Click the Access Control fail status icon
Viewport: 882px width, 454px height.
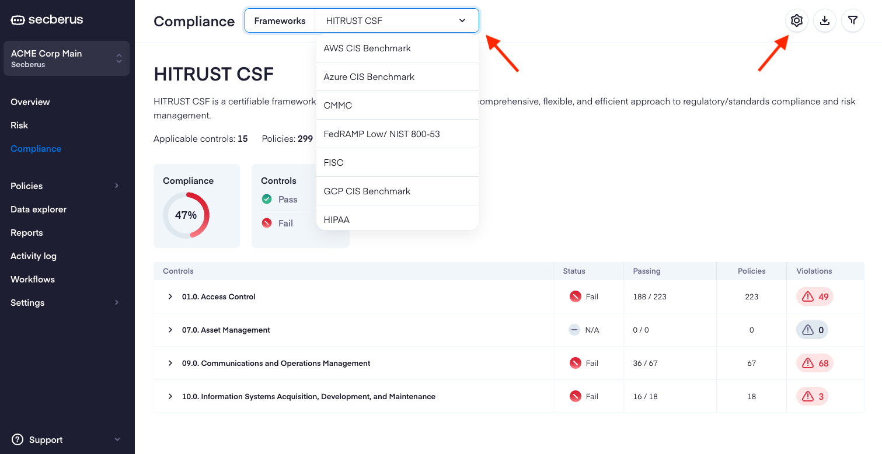pyautogui.click(x=576, y=296)
